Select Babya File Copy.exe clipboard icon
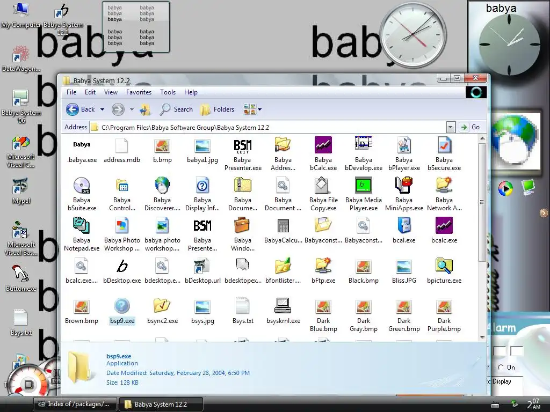550x412 pixels. click(321, 185)
